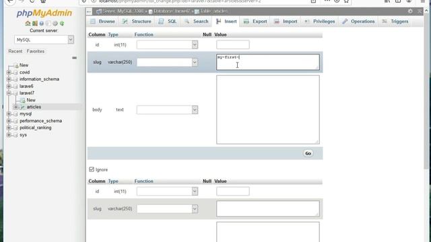This screenshot has height=242, width=431.
Task: Open function dropdown for second slug row
Action: [x=167, y=209]
